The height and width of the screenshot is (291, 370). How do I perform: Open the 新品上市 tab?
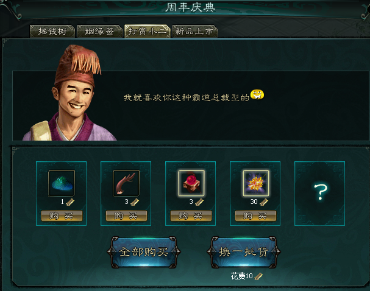194,31
